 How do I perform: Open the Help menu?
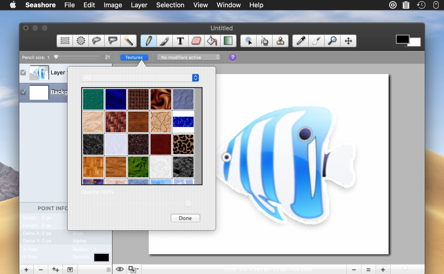point(256,5)
